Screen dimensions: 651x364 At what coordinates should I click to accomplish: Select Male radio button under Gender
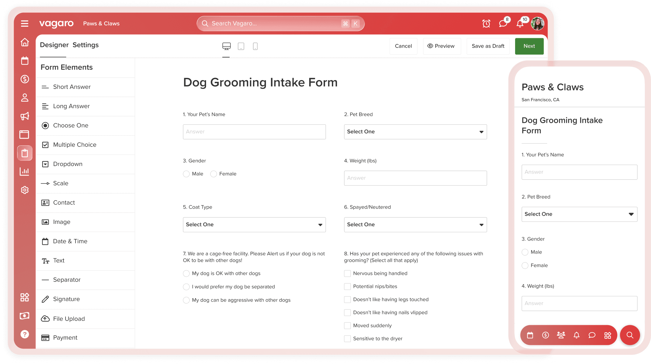pos(186,174)
